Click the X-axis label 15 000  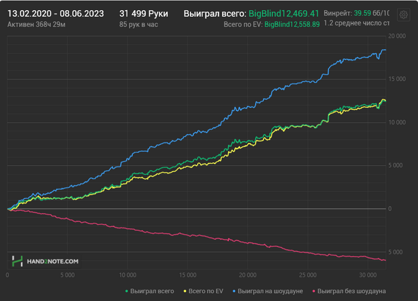(188, 275)
